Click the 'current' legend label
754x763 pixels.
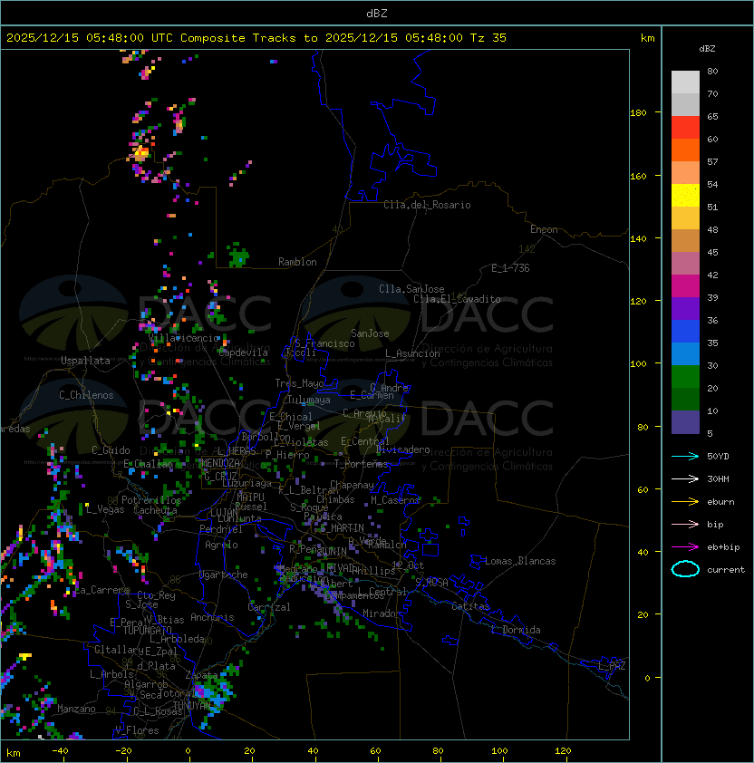click(x=726, y=570)
